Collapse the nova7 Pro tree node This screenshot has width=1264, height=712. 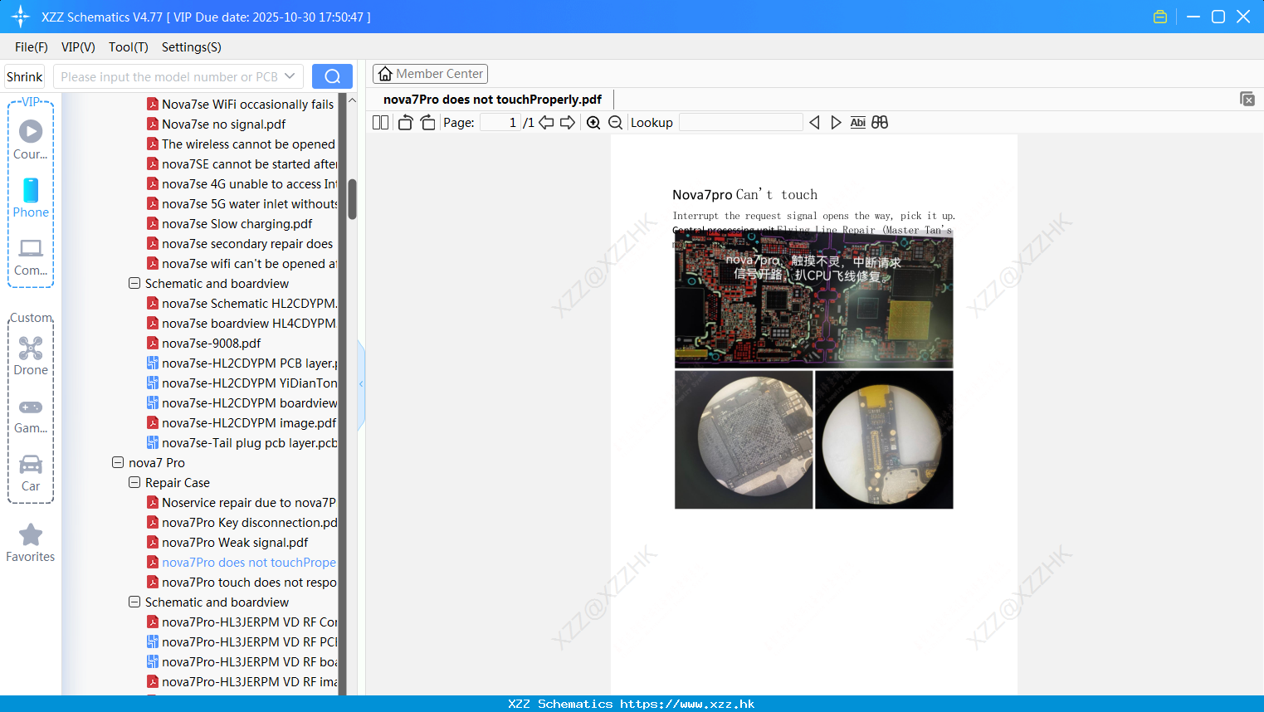(x=118, y=462)
